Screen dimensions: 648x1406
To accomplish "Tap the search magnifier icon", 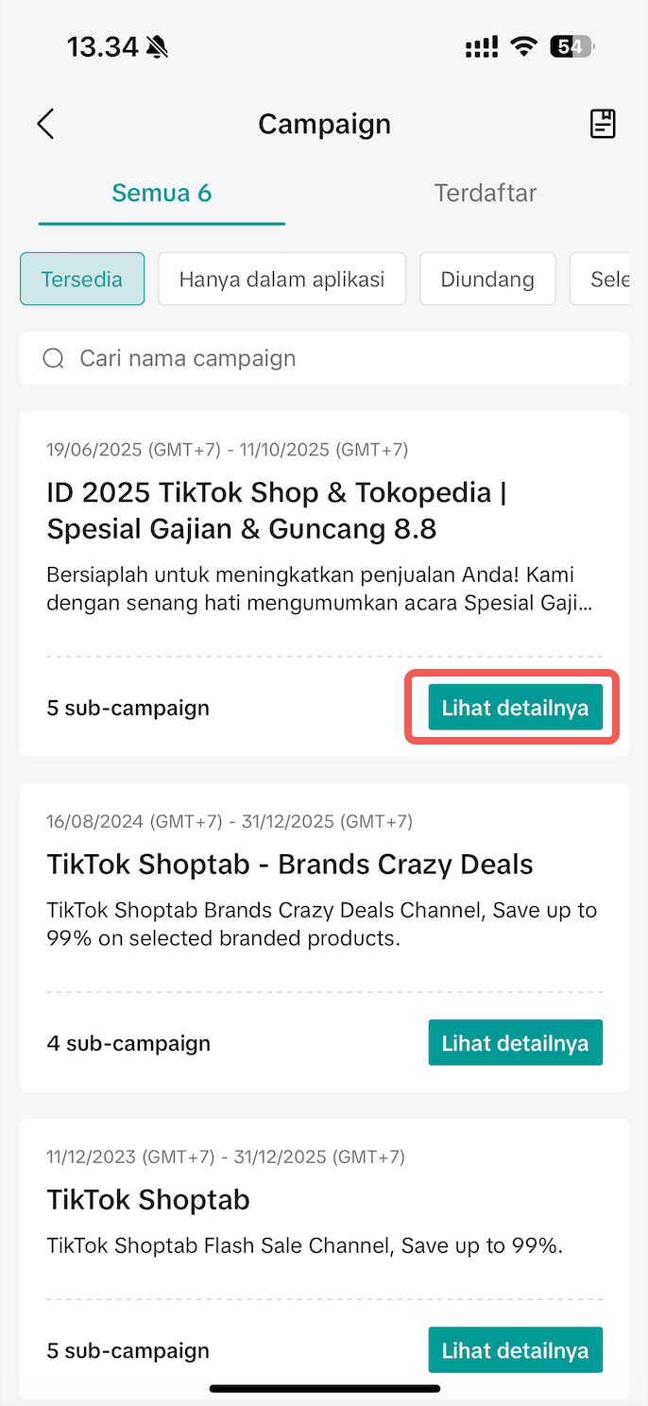I will 54,358.
